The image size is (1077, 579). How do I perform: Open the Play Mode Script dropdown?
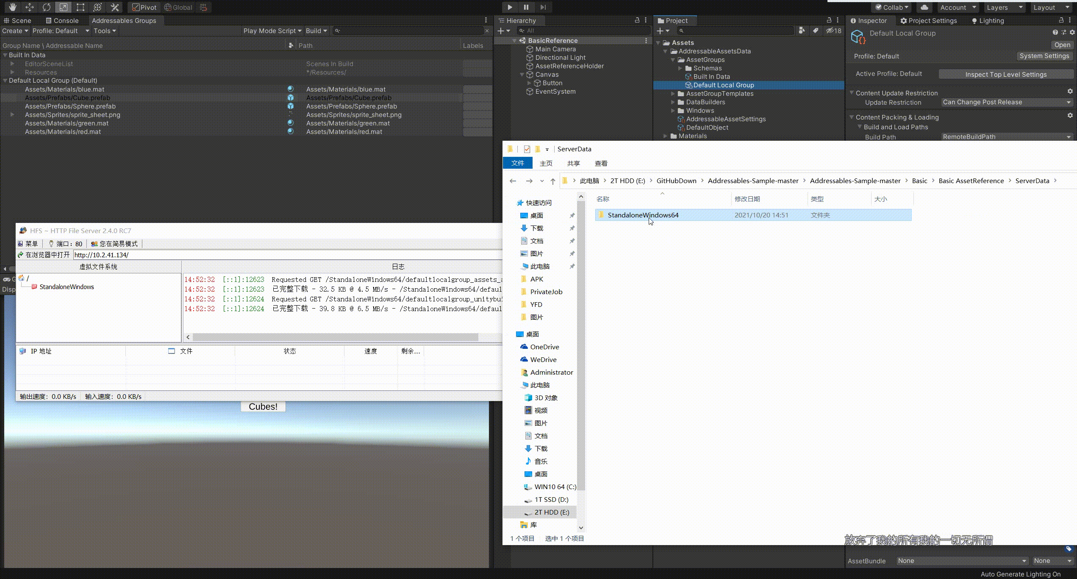click(x=272, y=31)
